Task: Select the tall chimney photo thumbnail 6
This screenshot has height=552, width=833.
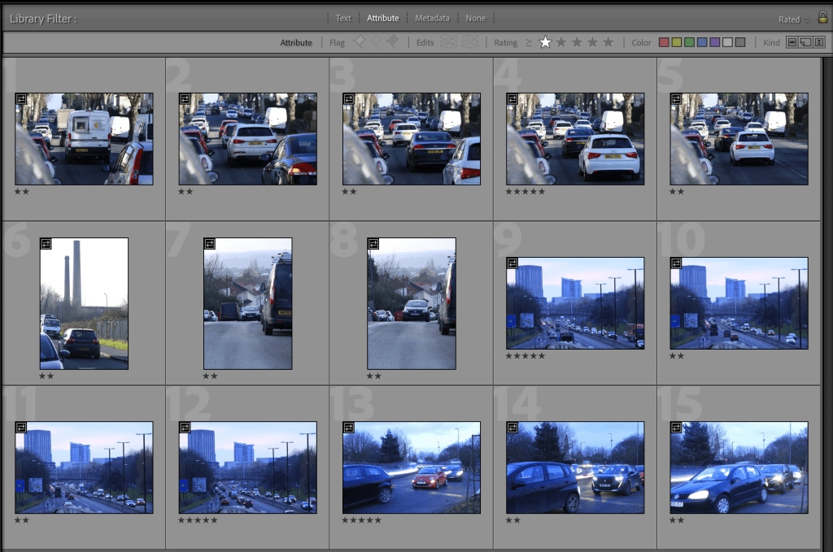Action: pos(84,303)
